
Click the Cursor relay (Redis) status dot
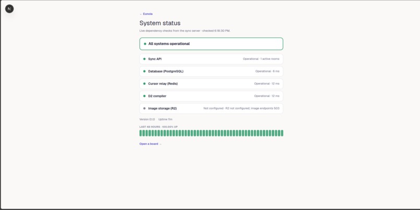click(144, 83)
